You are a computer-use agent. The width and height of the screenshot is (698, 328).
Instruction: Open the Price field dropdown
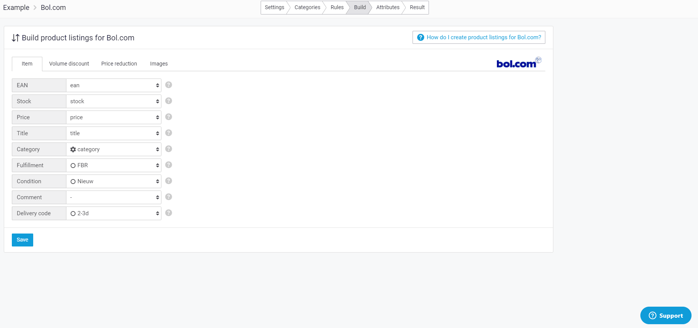tap(114, 117)
